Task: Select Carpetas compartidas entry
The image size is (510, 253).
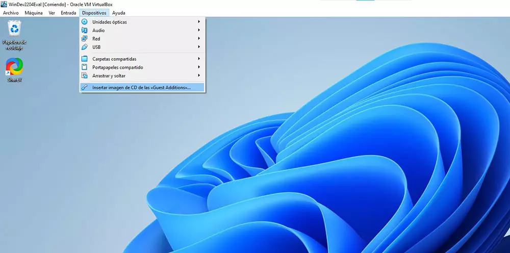Action: (142, 59)
